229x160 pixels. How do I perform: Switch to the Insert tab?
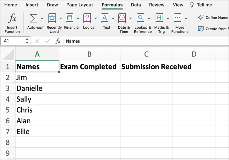click(32, 5)
